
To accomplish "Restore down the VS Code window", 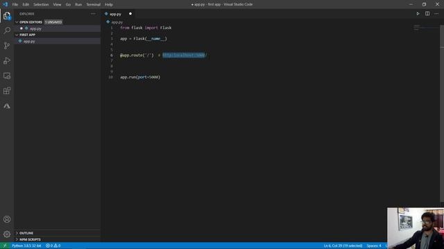I will (424, 4).
